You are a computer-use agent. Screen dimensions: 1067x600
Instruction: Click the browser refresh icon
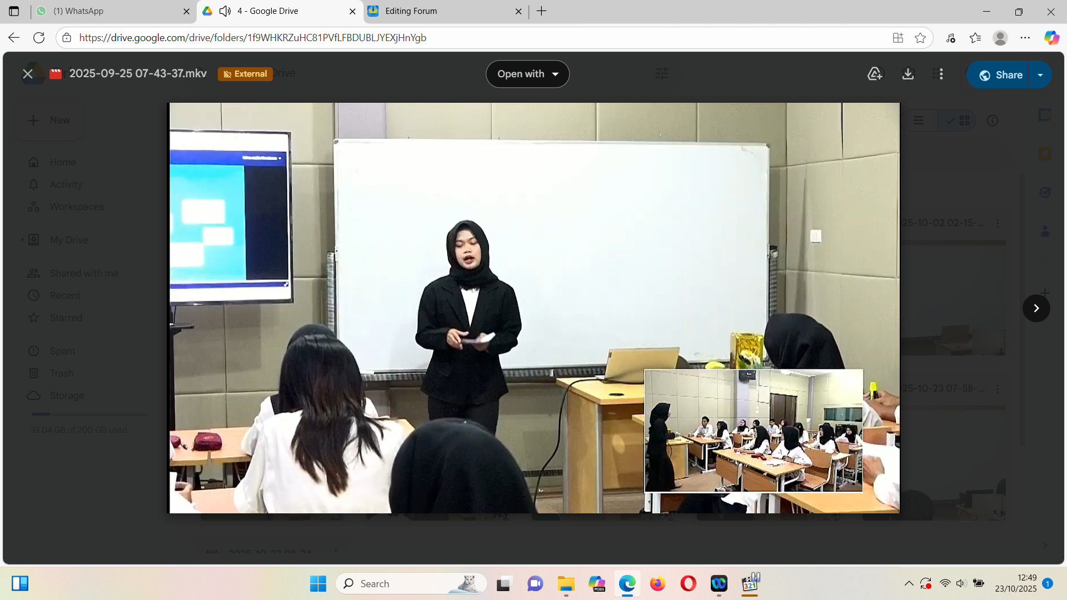point(39,38)
